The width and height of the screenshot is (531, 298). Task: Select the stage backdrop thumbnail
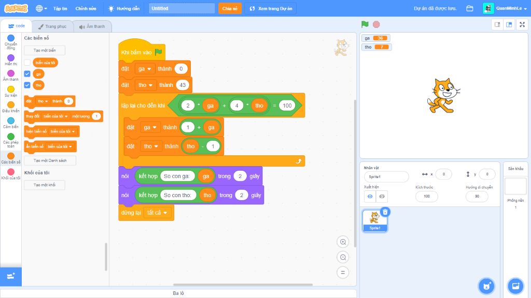pos(515,186)
